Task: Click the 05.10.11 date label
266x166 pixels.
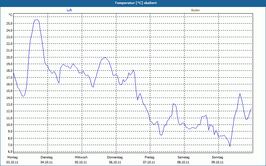Action: coord(81,162)
